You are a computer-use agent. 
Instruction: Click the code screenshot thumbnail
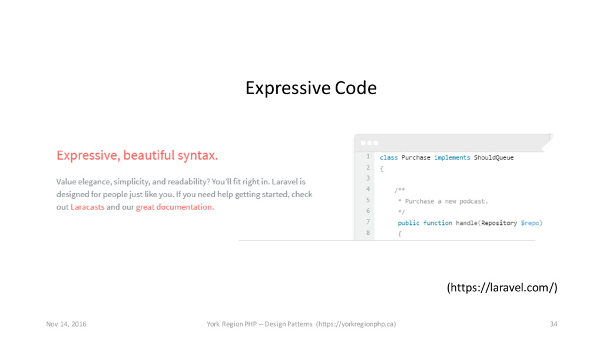coord(454,187)
